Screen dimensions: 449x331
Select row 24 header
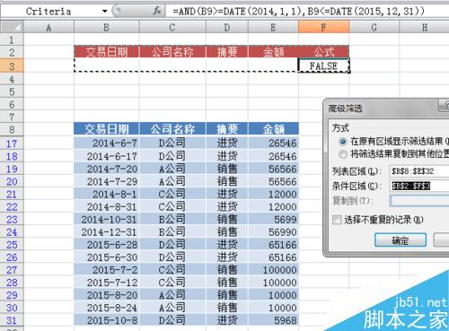[x=12, y=232]
